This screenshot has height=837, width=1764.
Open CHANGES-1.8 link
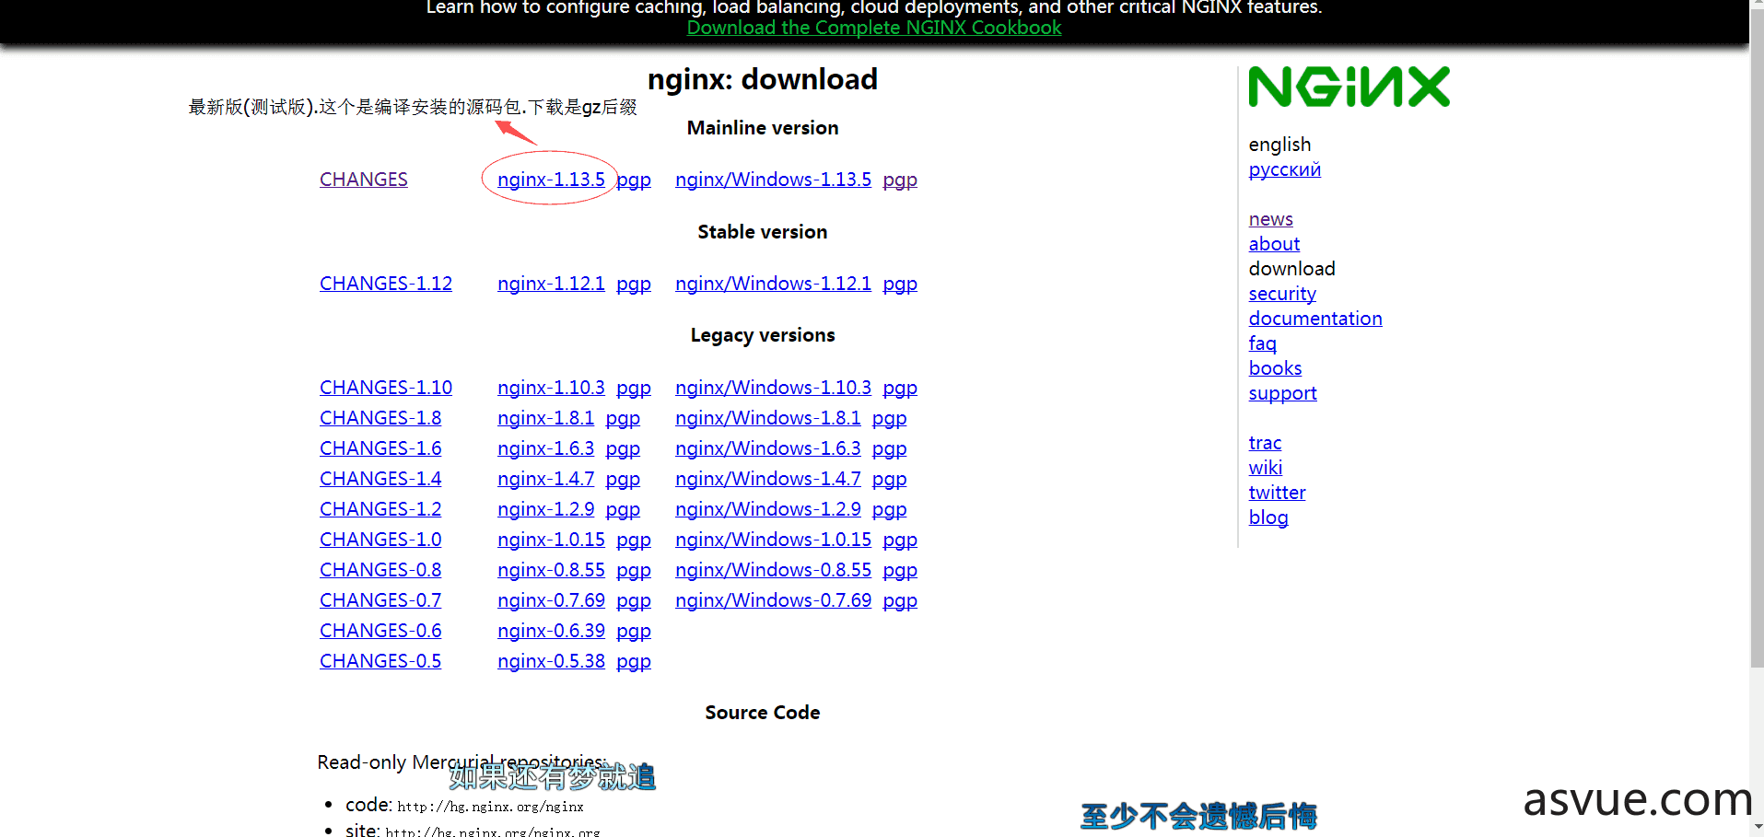(x=380, y=418)
